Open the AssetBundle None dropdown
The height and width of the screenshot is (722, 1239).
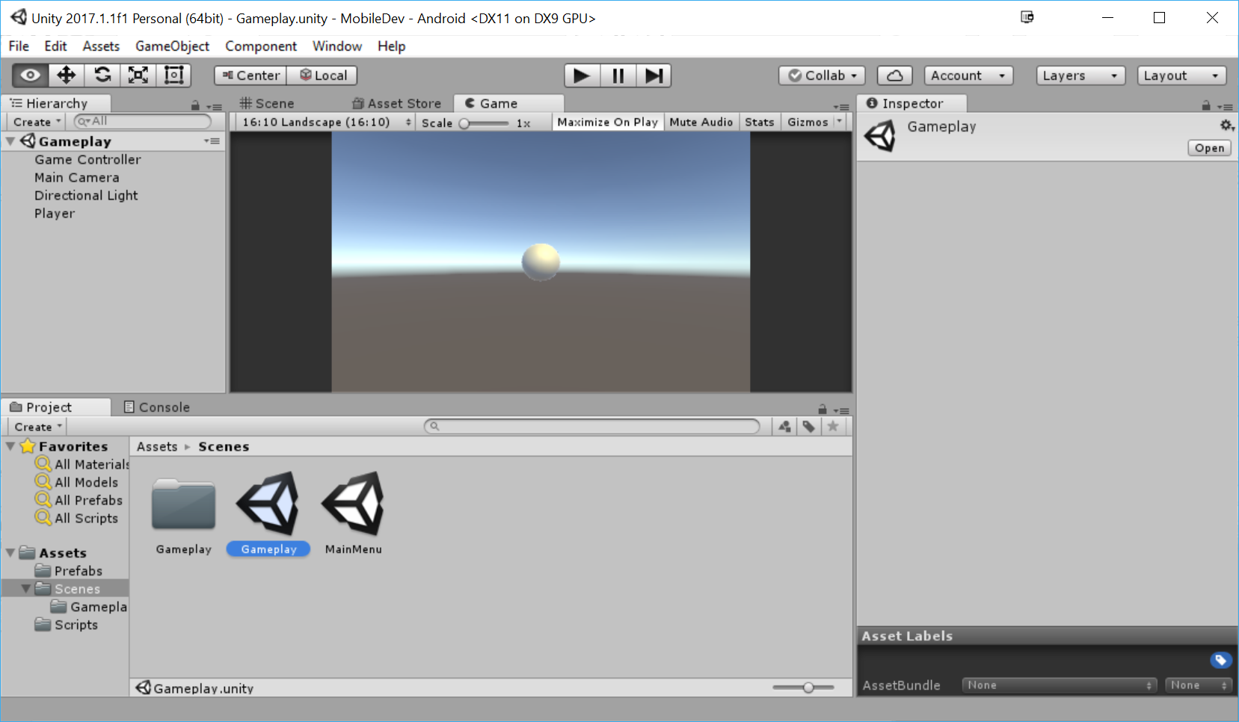coord(1060,685)
